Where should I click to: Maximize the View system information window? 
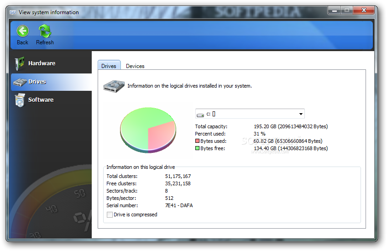pyautogui.click(x=347, y=10)
